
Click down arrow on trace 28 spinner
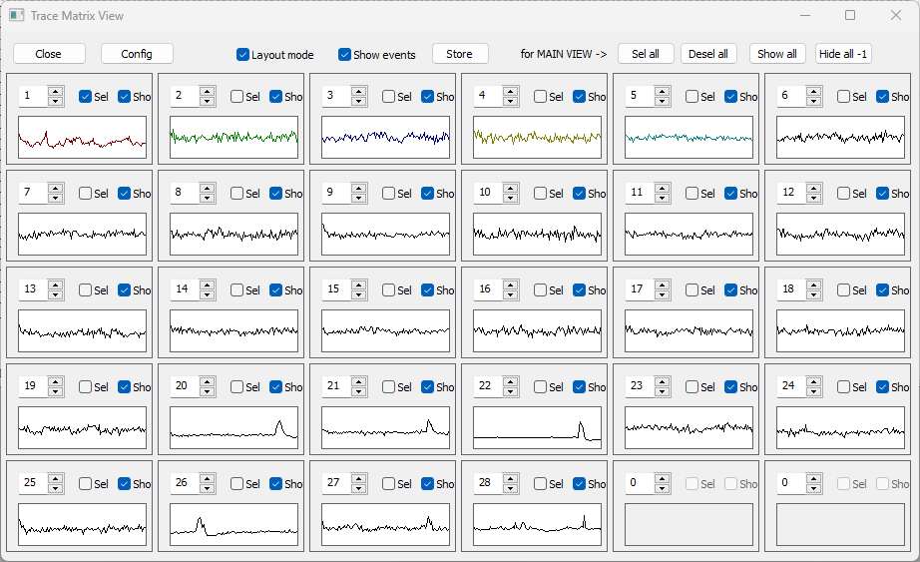511,488
